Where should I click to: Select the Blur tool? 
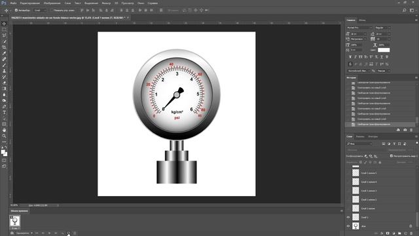point(4,94)
